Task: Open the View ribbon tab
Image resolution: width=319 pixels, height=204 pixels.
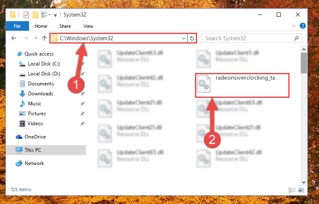Action: [x=88, y=26]
